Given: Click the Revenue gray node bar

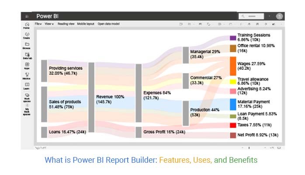Looking at the screenshot, I should [91, 97].
